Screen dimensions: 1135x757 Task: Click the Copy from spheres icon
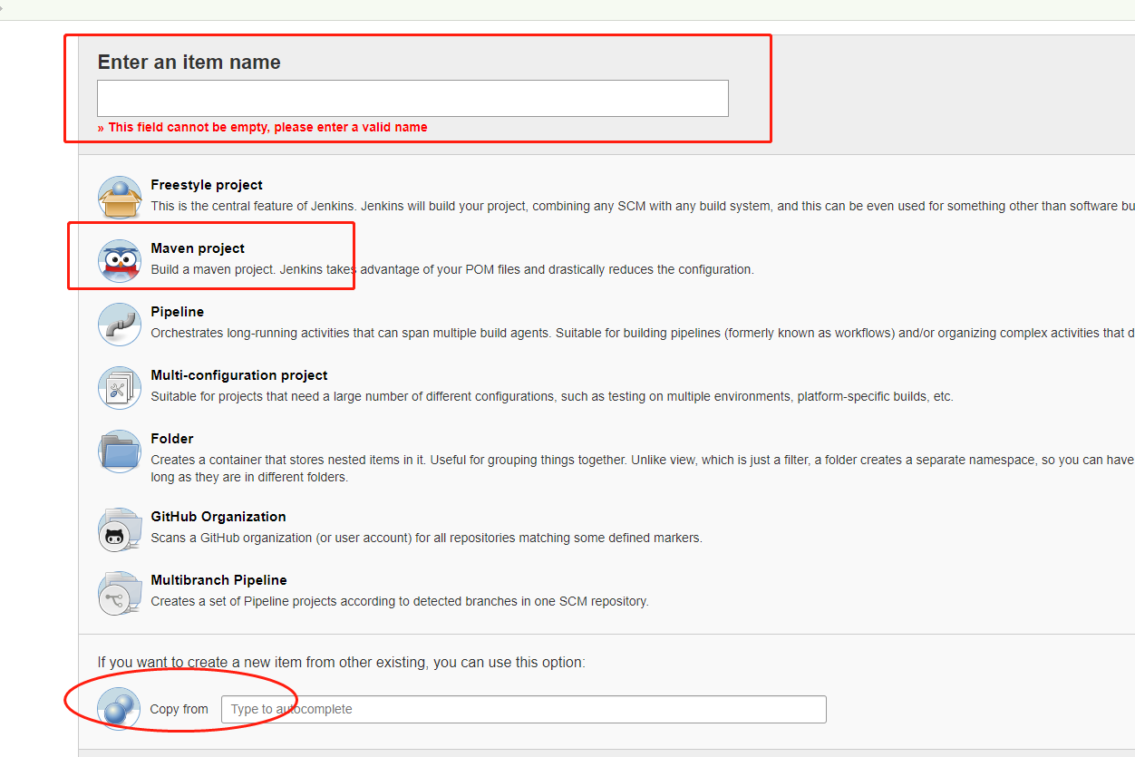click(119, 709)
